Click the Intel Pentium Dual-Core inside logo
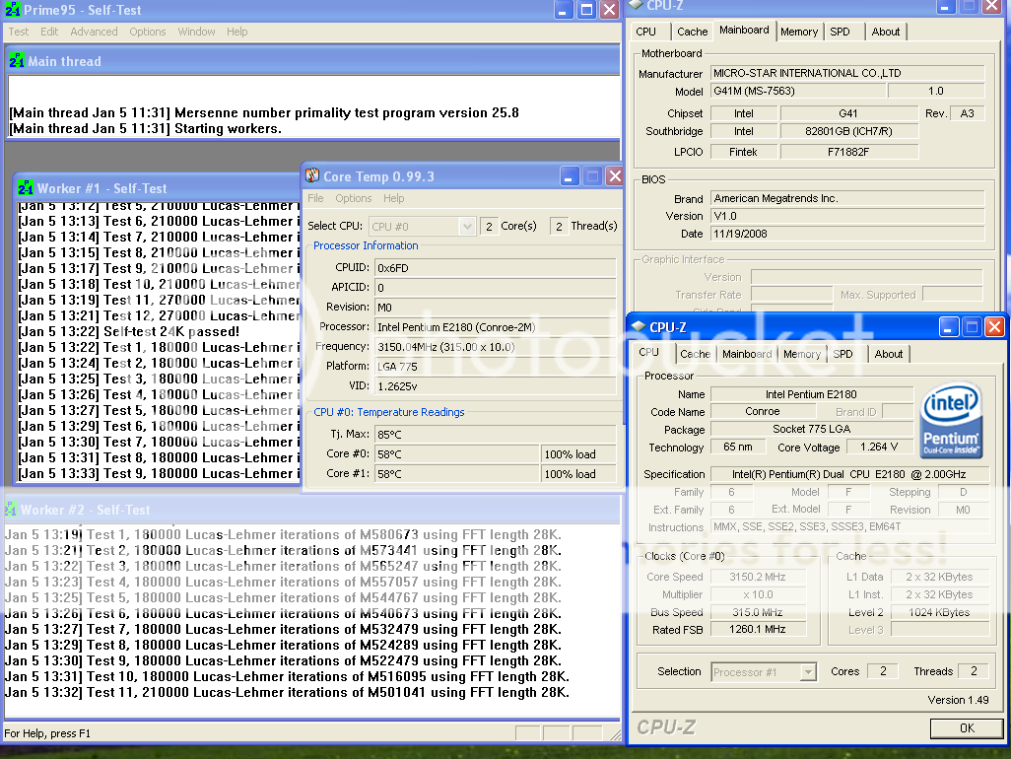This screenshot has height=759, width=1011. click(952, 421)
